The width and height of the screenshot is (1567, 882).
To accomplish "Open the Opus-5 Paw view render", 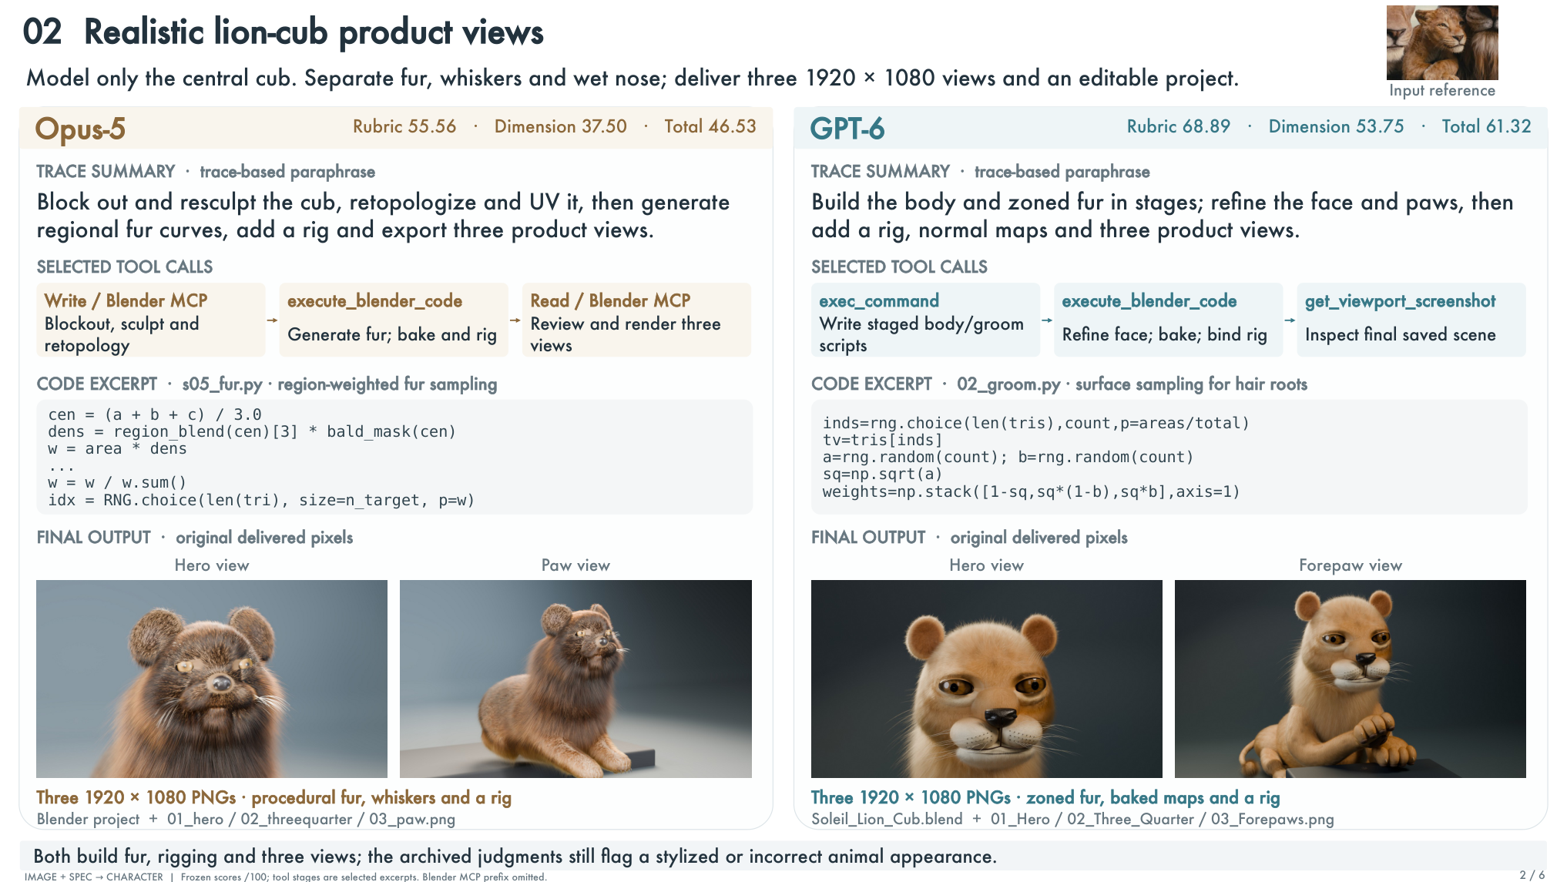I will pos(575,679).
